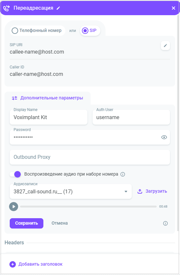Select the Телефонный номер radio option
180x275 pixels.
tap(15, 31)
